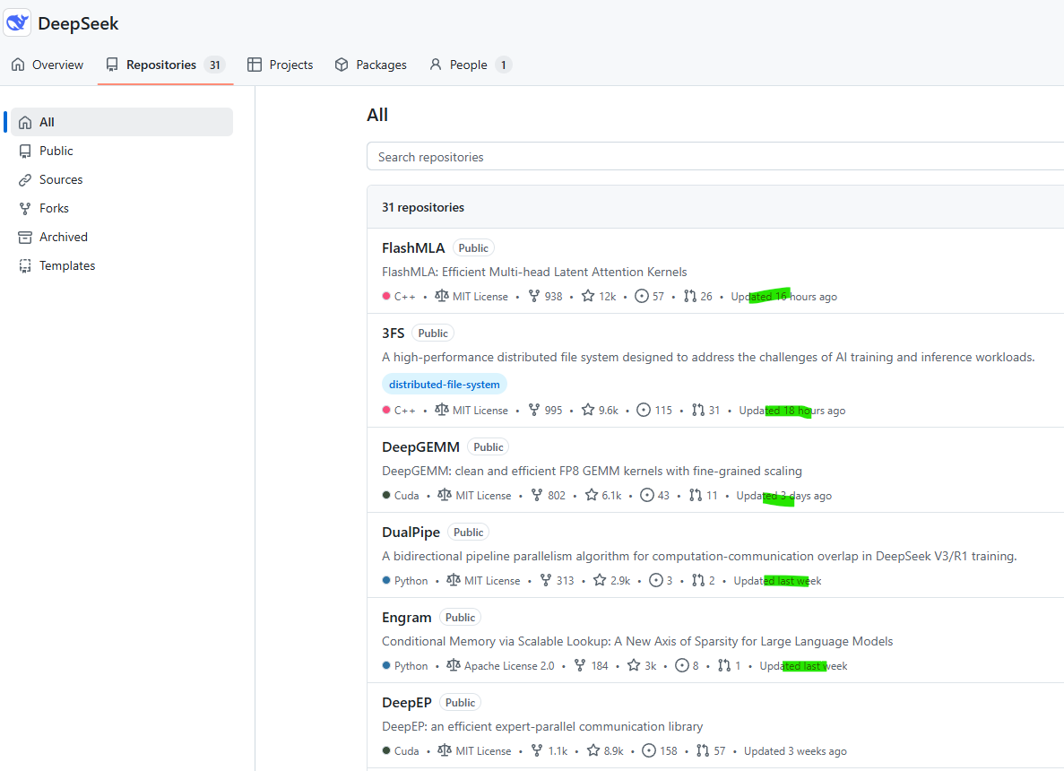View FlashMLA forks count 938
The height and width of the screenshot is (771, 1064).
tap(546, 297)
